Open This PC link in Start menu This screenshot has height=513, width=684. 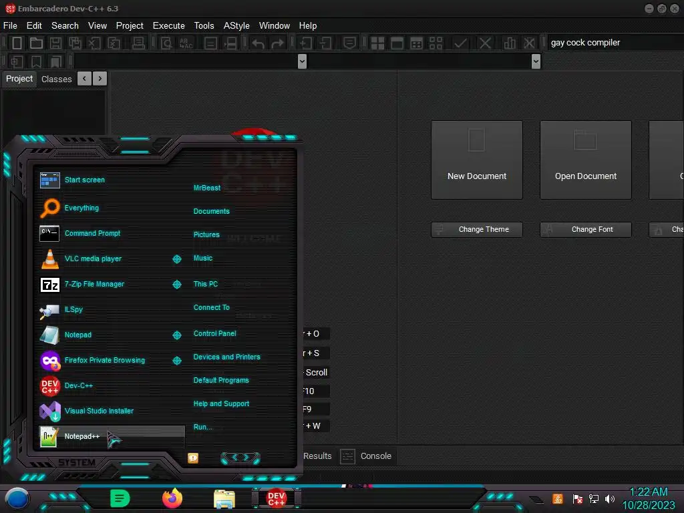pyautogui.click(x=206, y=284)
